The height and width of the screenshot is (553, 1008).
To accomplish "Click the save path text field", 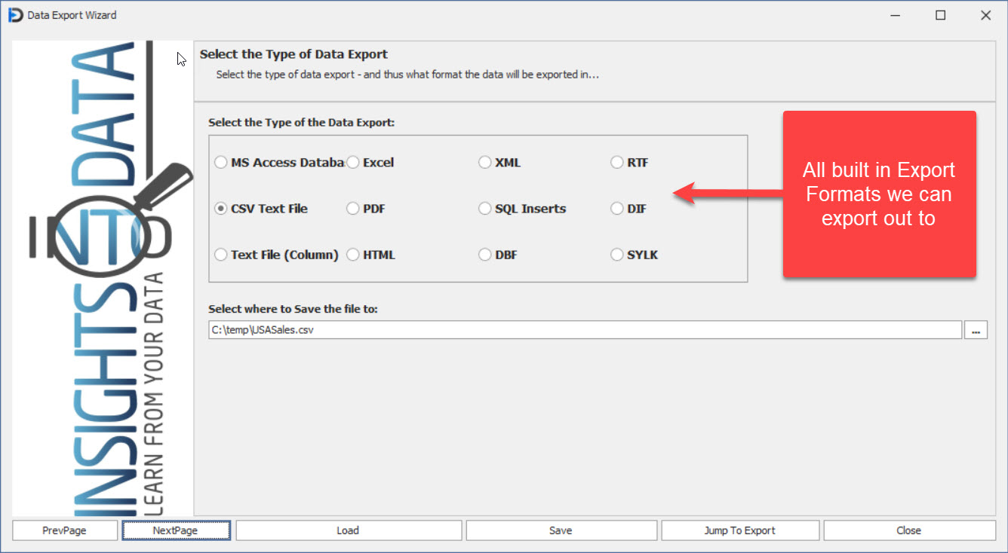I will click(585, 330).
